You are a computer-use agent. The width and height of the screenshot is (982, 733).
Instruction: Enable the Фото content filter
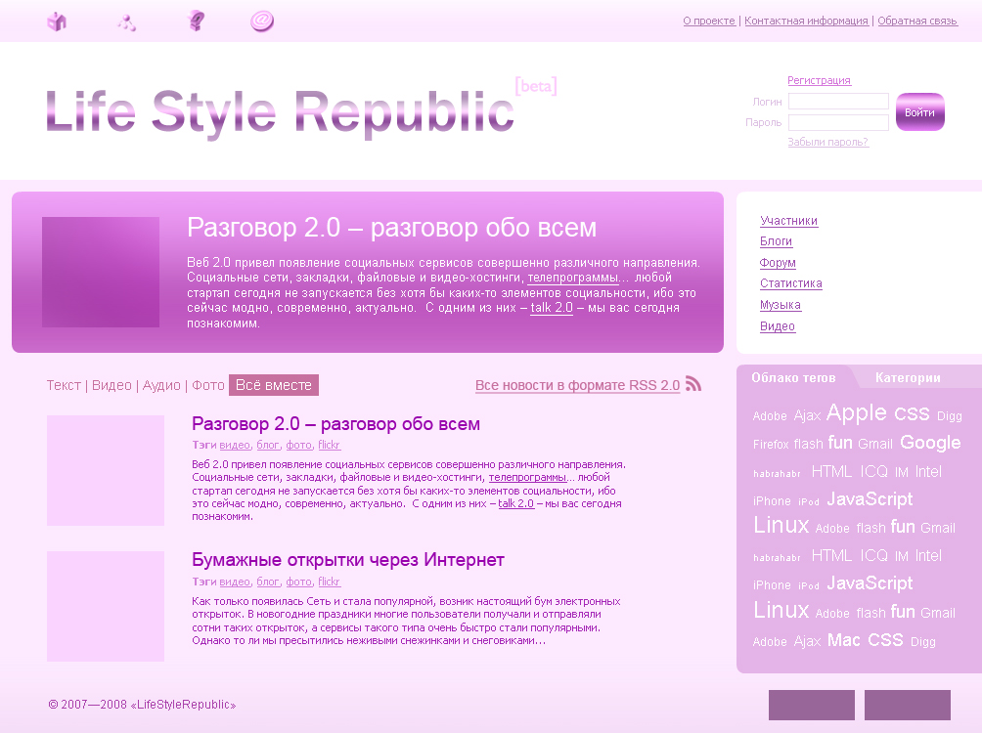207,385
